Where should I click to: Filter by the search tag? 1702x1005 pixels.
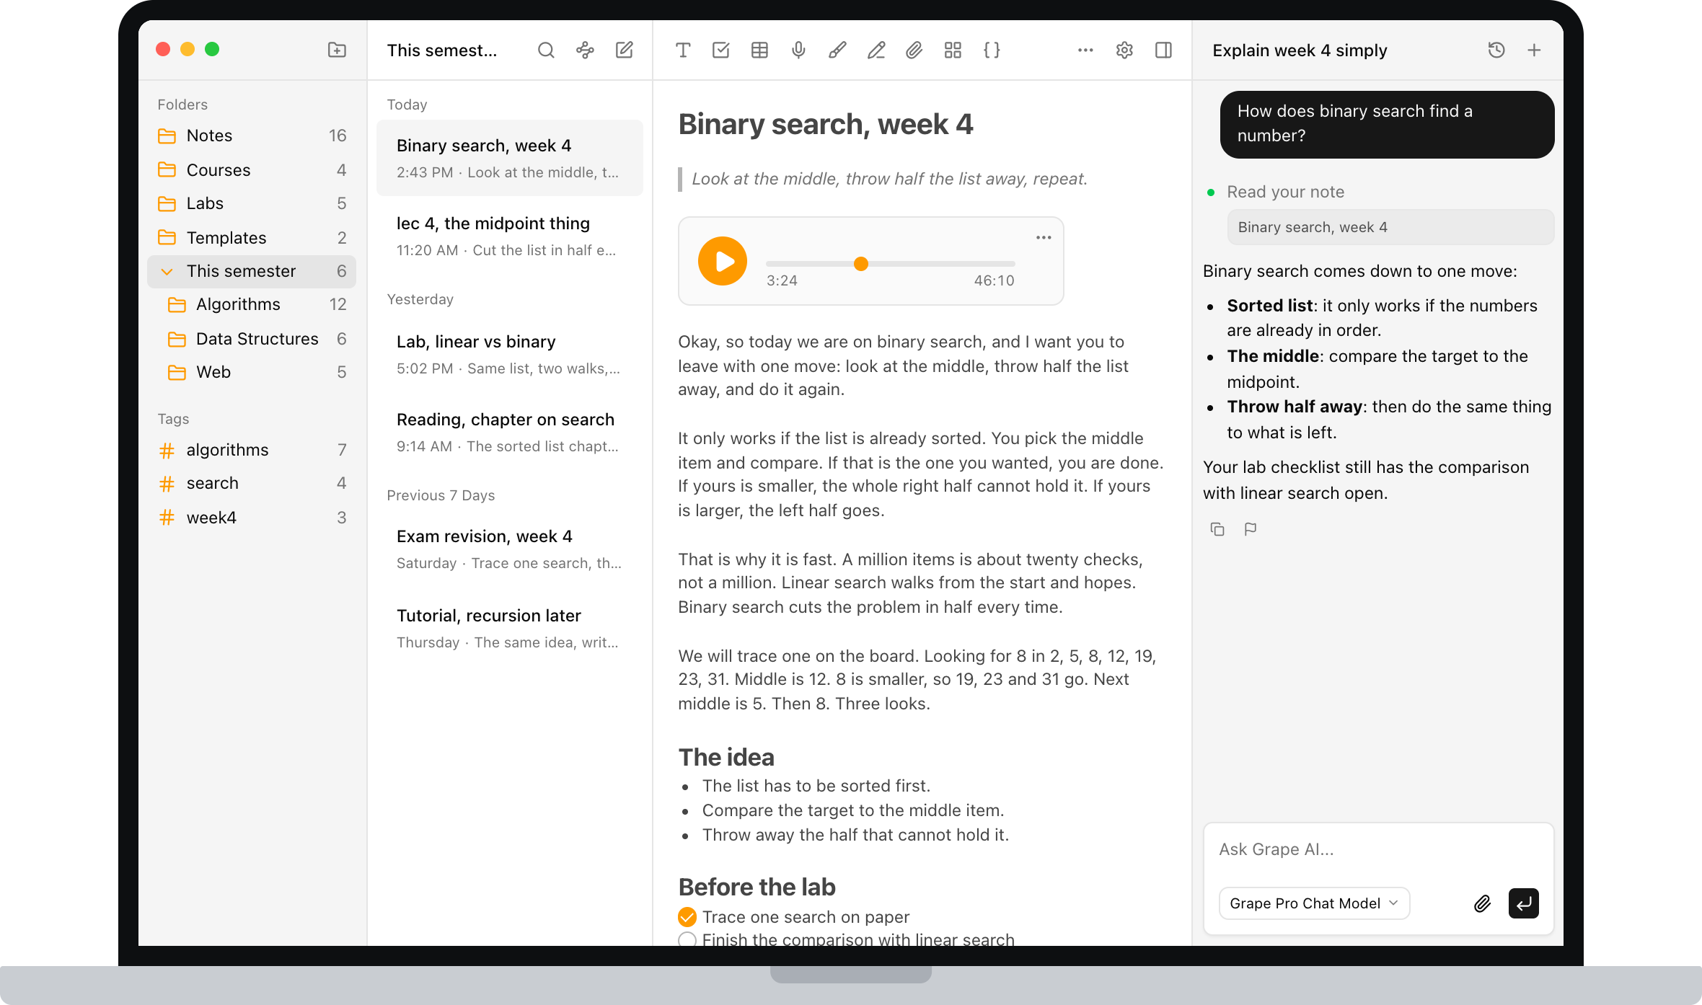pos(252,483)
